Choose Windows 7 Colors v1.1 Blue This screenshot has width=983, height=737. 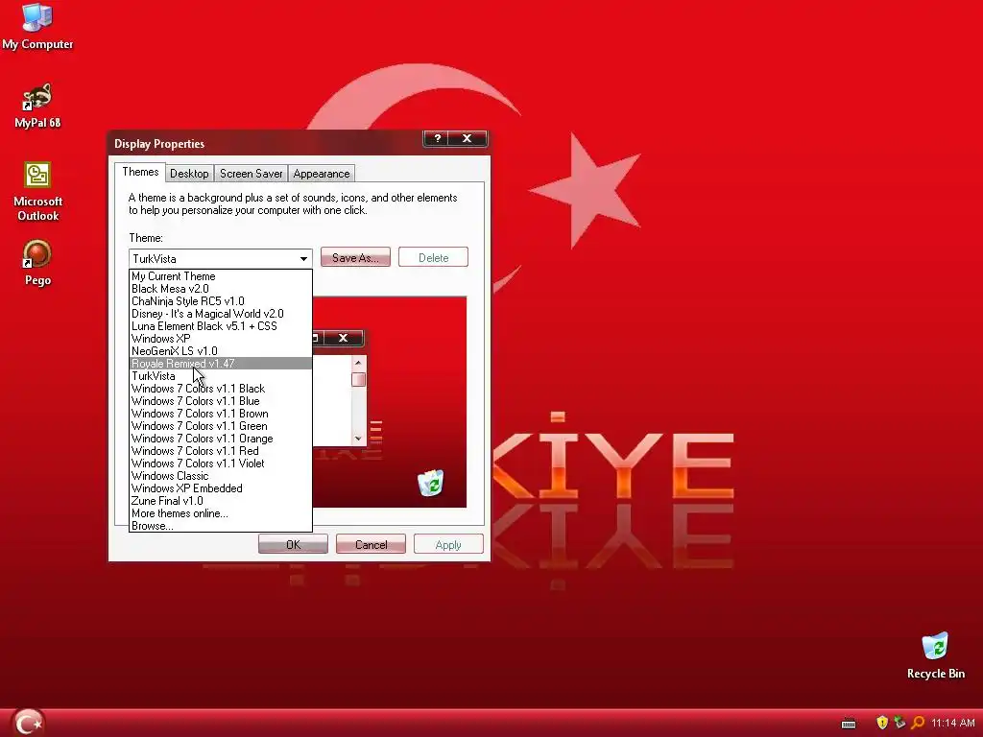click(x=221, y=401)
